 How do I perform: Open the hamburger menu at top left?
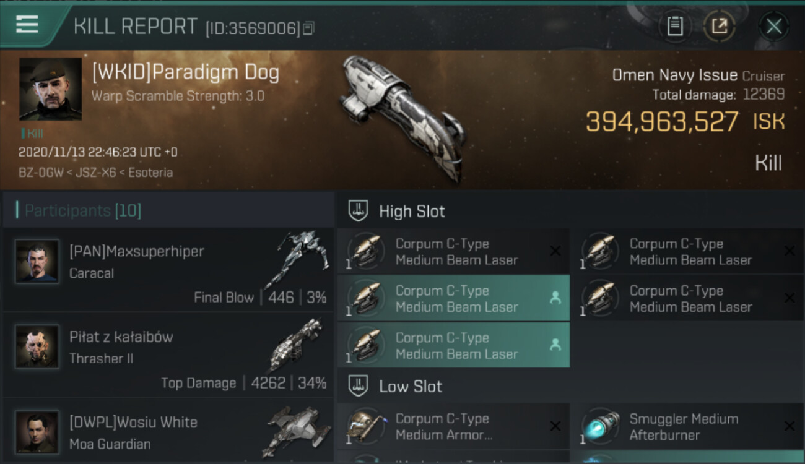coord(27,25)
